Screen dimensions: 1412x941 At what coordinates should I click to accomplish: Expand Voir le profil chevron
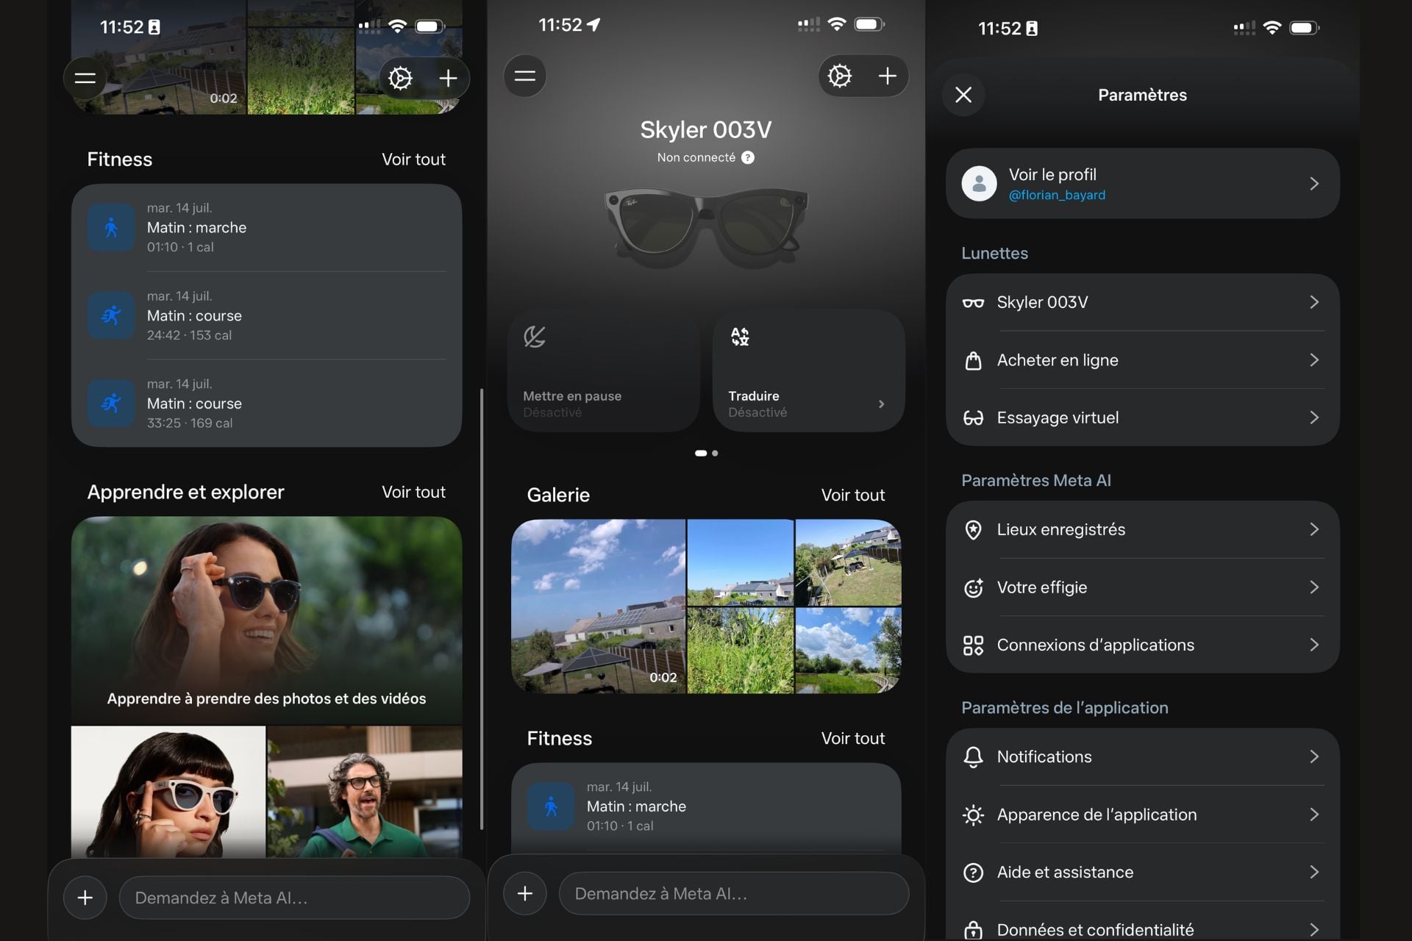(x=1314, y=184)
